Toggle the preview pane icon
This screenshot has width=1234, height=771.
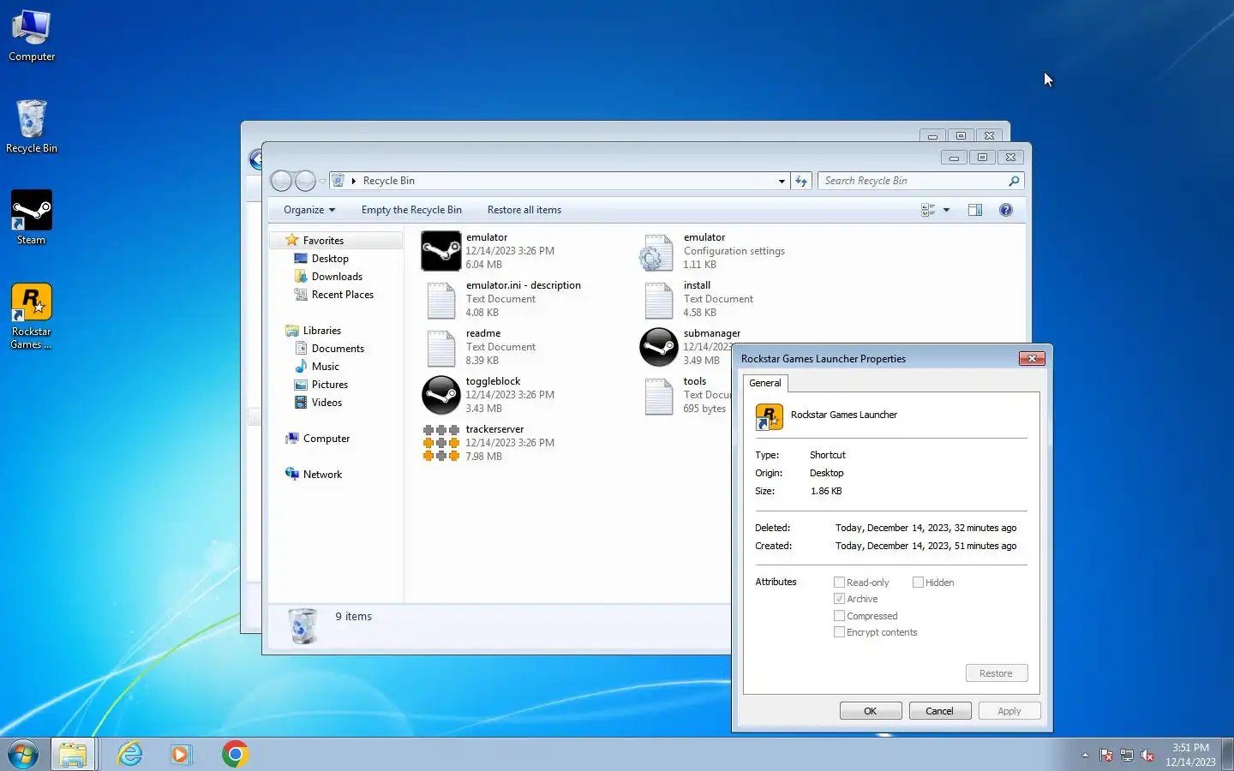coord(975,210)
